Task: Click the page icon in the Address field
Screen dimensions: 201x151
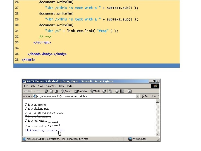Action: point(35,96)
